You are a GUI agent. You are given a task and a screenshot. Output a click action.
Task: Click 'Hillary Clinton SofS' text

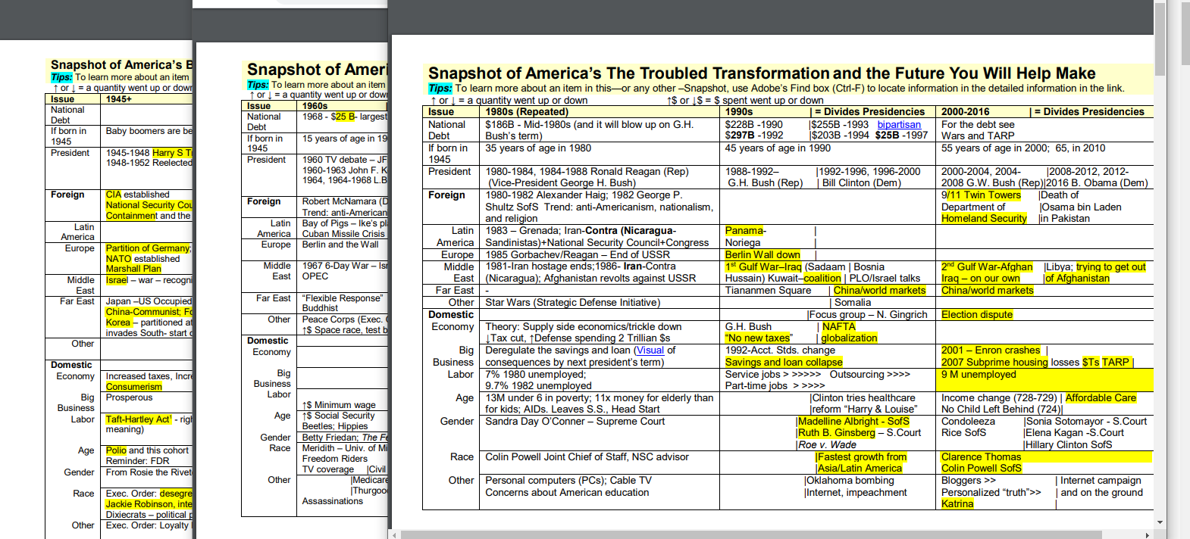click(x=1069, y=444)
